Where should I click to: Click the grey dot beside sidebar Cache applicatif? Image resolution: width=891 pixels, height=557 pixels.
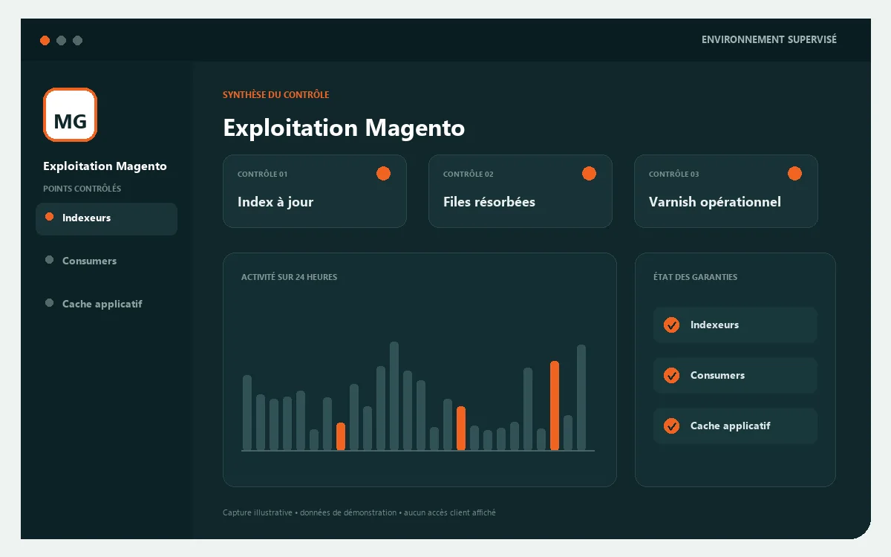click(50, 303)
